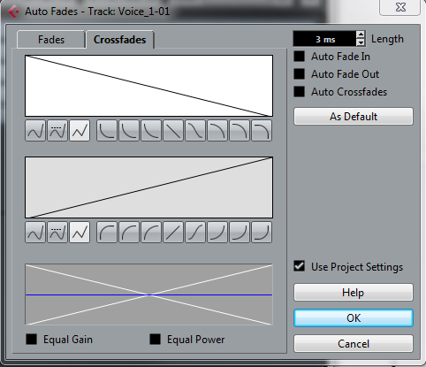Click inside the fade-in curve display
This screenshot has width=426, height=367.
tap(149, 187)
